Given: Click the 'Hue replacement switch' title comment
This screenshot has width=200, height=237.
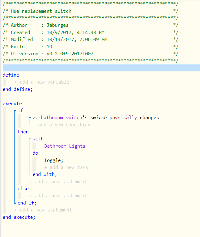Looking at the screenshot, I should coord(41,11).
